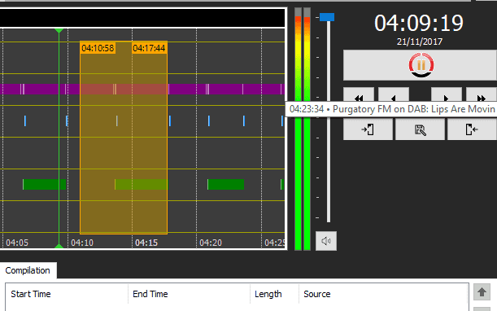Pause playback with the red pause button
Screen dimensions: 497x311
tap(421, 65)
